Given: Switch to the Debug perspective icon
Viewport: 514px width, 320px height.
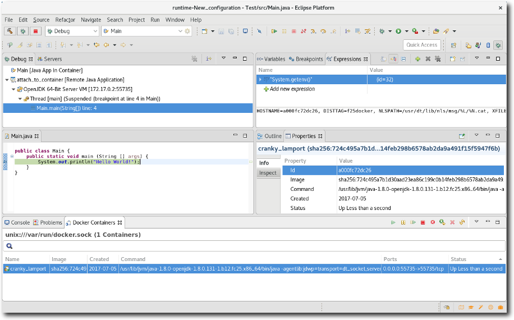Looking at the screenshot, I should [498, 45].
